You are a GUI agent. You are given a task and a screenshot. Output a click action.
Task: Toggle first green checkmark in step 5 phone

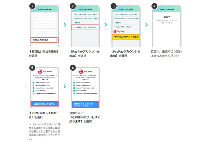pos(34,83)
